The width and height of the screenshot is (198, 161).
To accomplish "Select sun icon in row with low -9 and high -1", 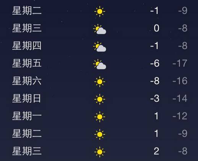I will click(100, 11).
